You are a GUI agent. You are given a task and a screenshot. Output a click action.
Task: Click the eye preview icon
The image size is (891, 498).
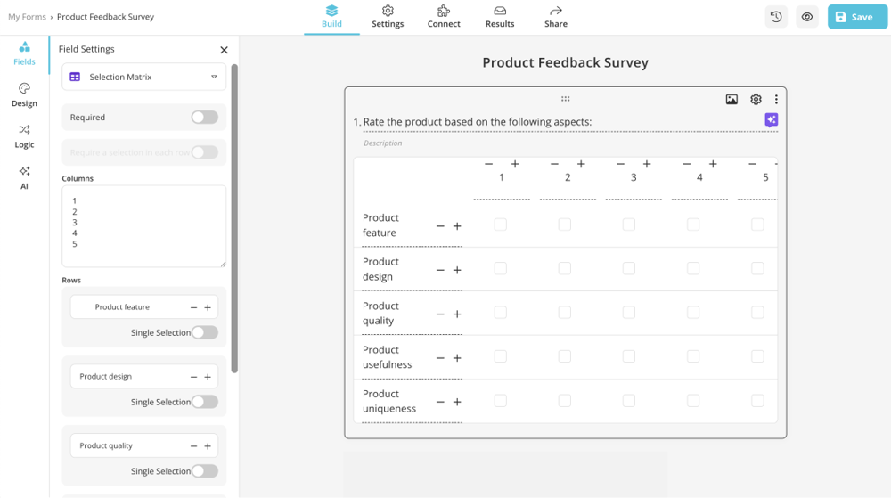(x=807, y=17)
